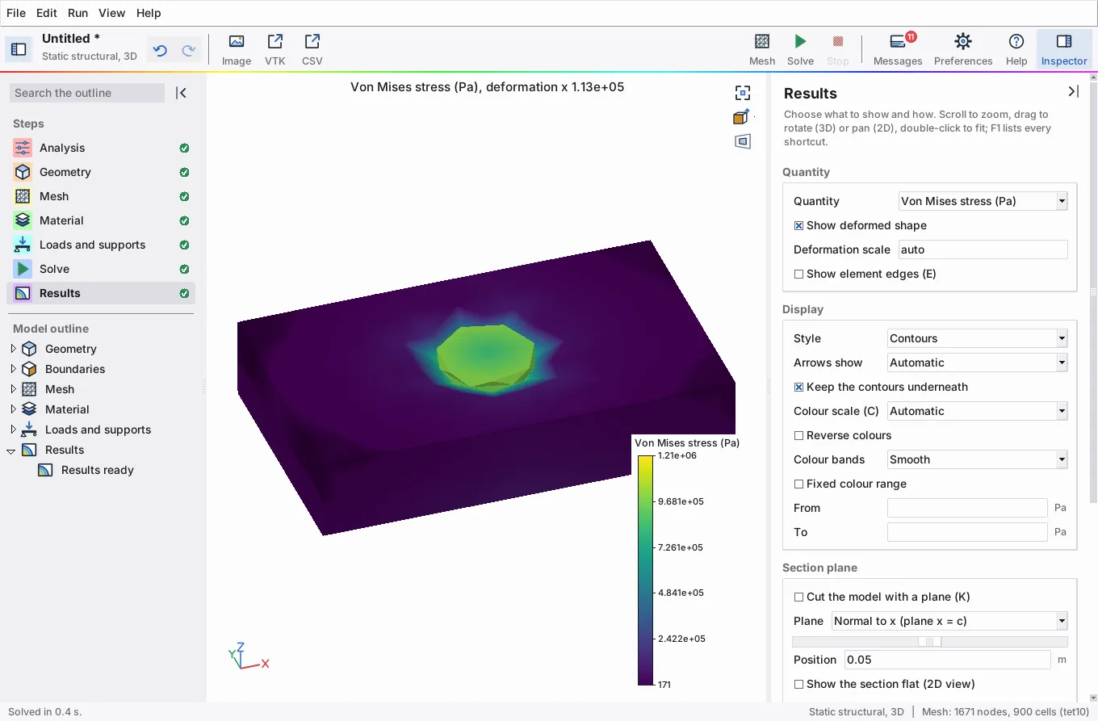
Task: Click the Search the outline field
Action: click(87, 93)
